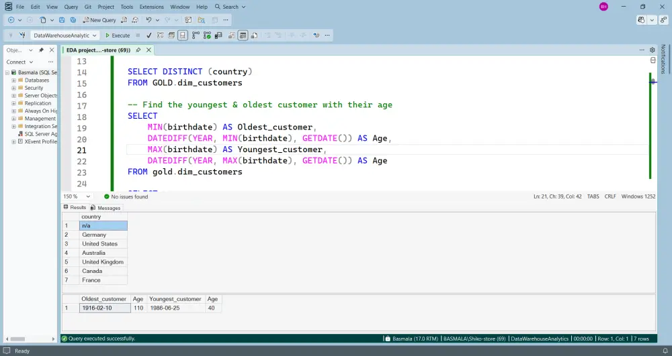Close the Object Explorer panel

[x=52, y=50]
